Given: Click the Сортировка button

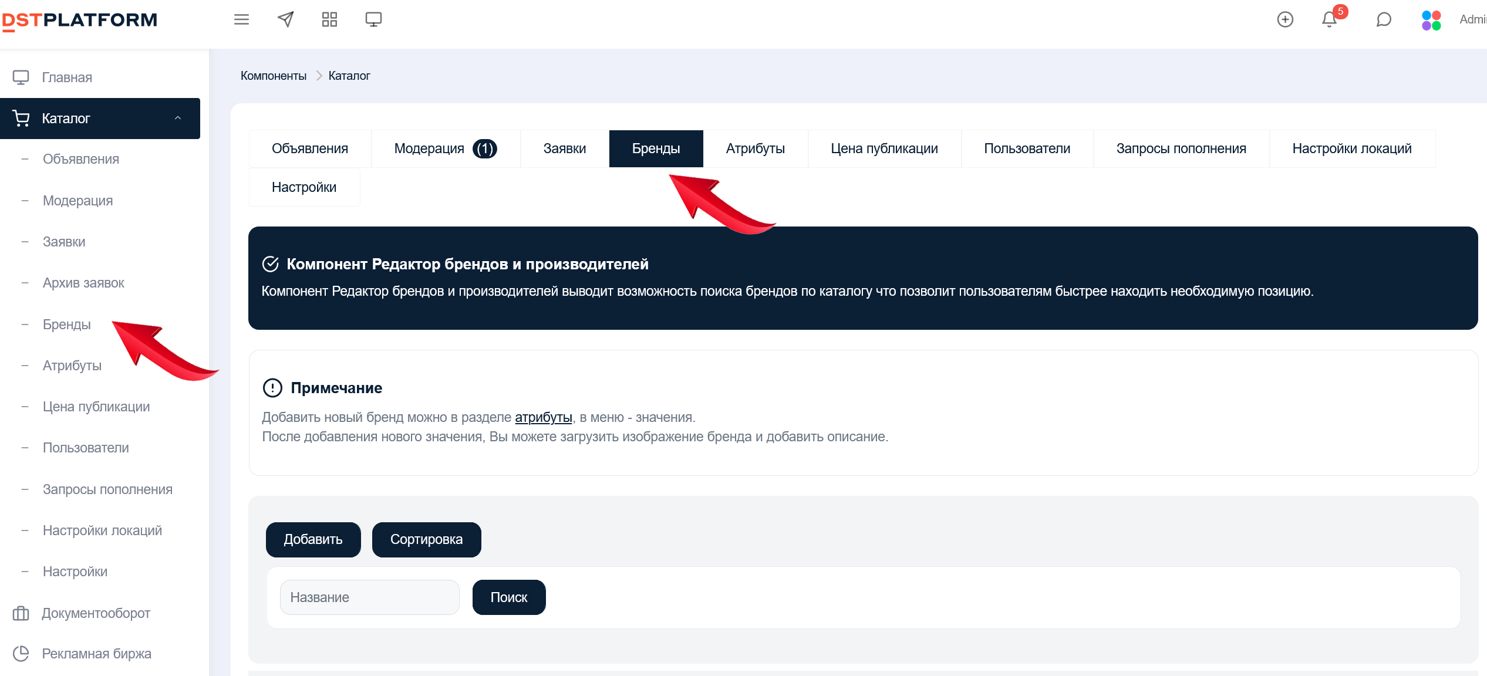Looking at the screenshot, I should (x=426, y=539).
